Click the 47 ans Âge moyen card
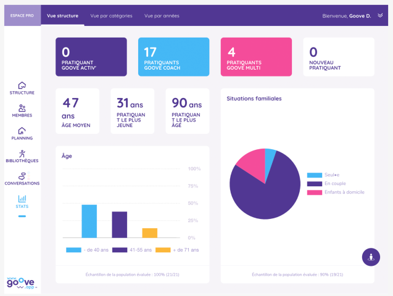393x296 pixels. (x=78, y=111)
